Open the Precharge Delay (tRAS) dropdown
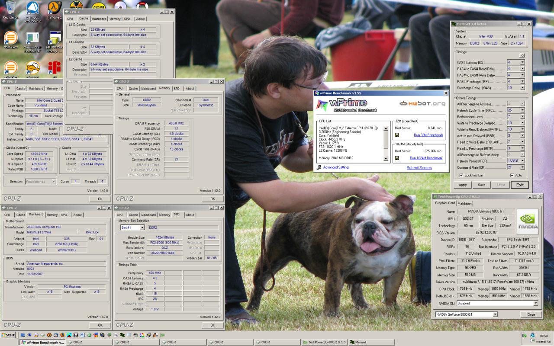554x346 pixels. click(x=522, y=88)
